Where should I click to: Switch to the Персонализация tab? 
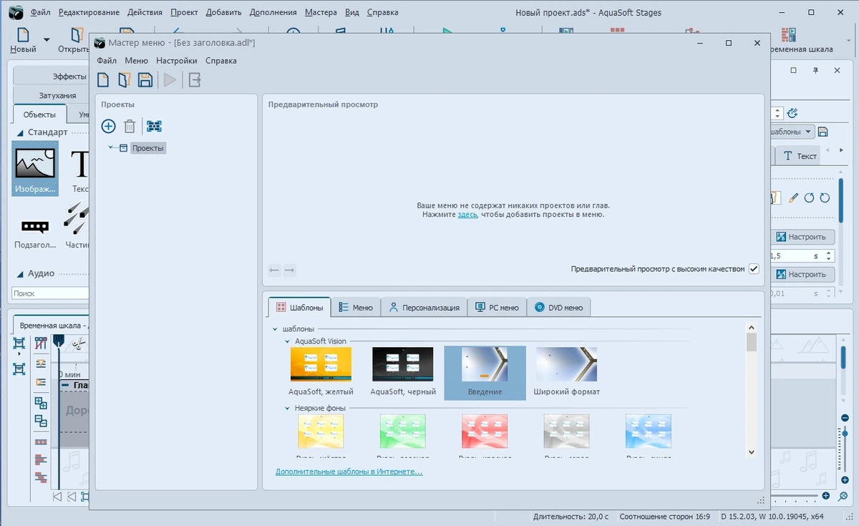[x=424, y=308]
